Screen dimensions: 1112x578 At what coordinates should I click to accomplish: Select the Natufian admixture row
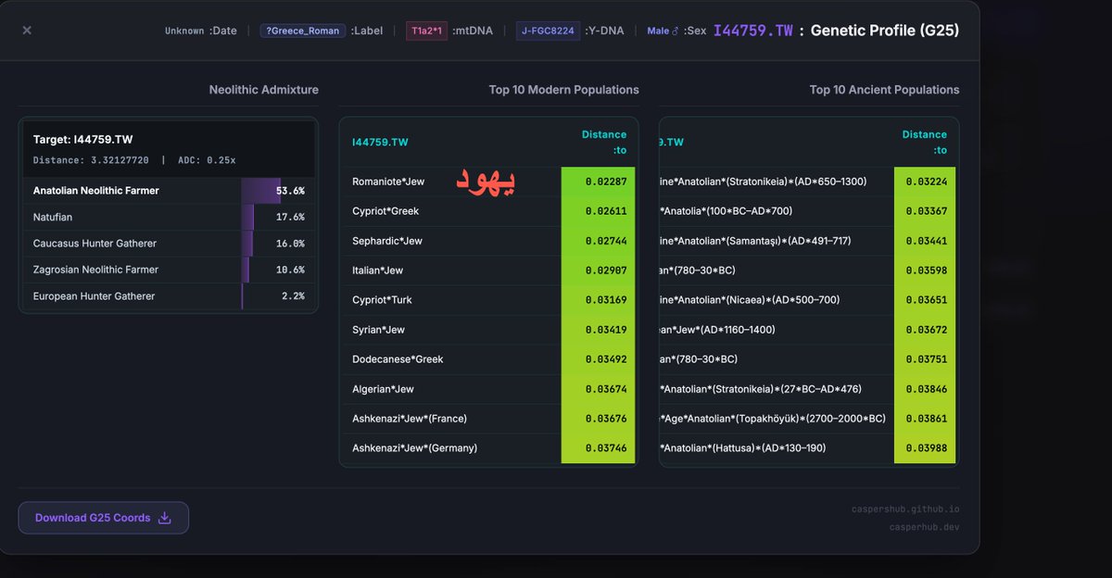click(x=168, y=217)
